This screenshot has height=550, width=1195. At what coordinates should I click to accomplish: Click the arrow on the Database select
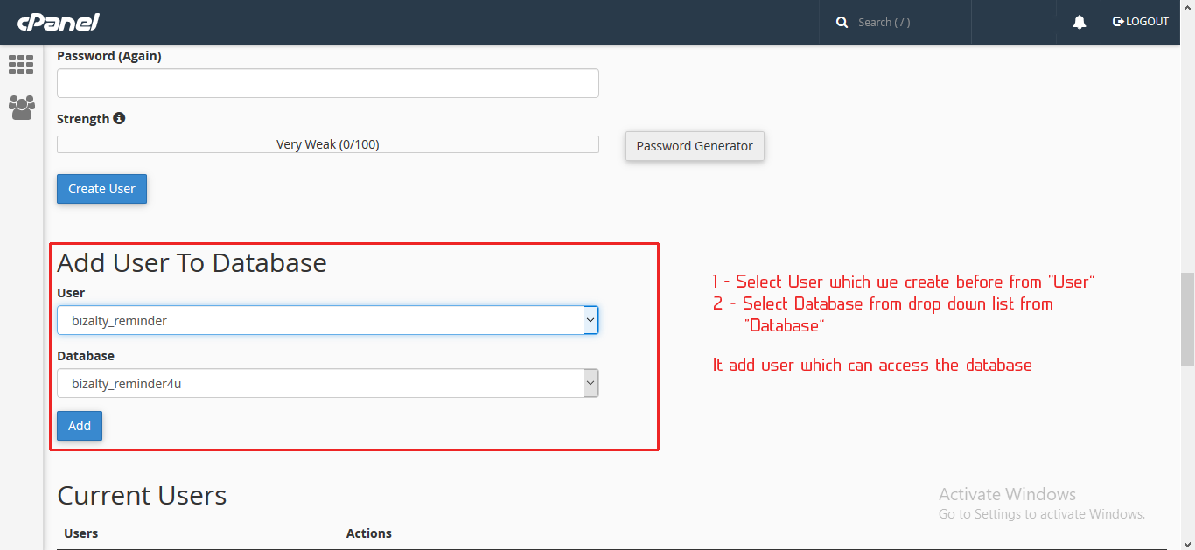coord(591,383)
